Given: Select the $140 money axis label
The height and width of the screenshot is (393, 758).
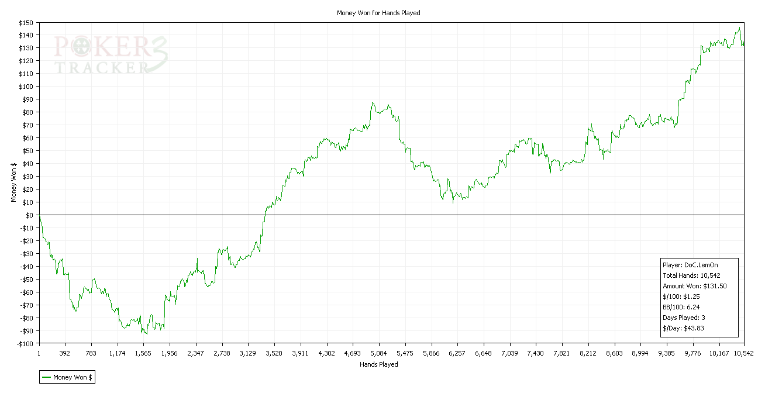Looking at the screenshot, I should (27, 36).
